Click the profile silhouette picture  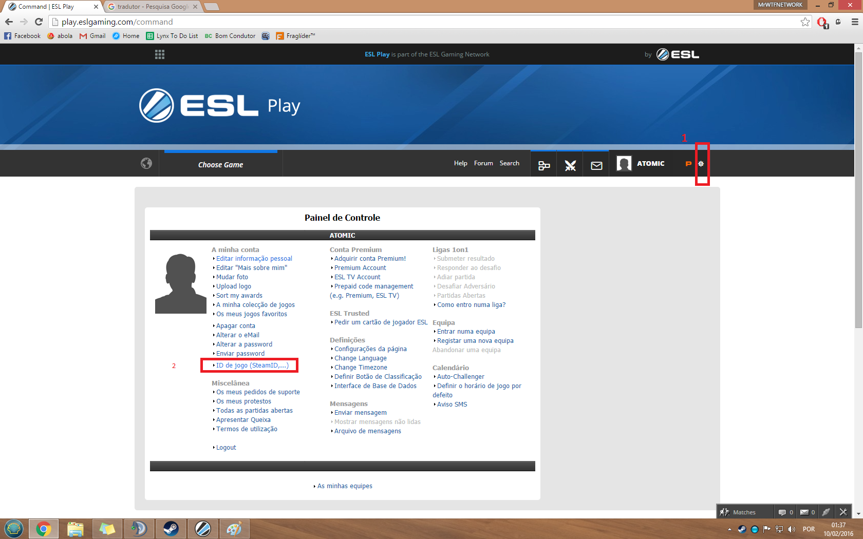(181, 283)
